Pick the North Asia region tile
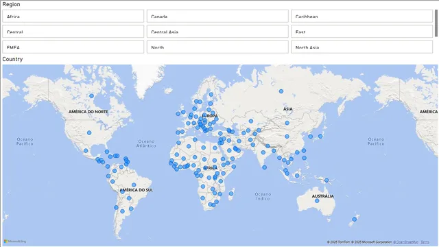Viewport: 439px width, 247px height. coord(361,47)
